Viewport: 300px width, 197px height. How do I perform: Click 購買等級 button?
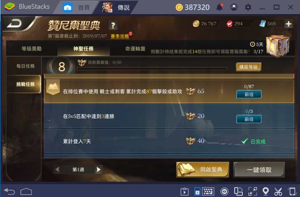(x=248, y=67)
